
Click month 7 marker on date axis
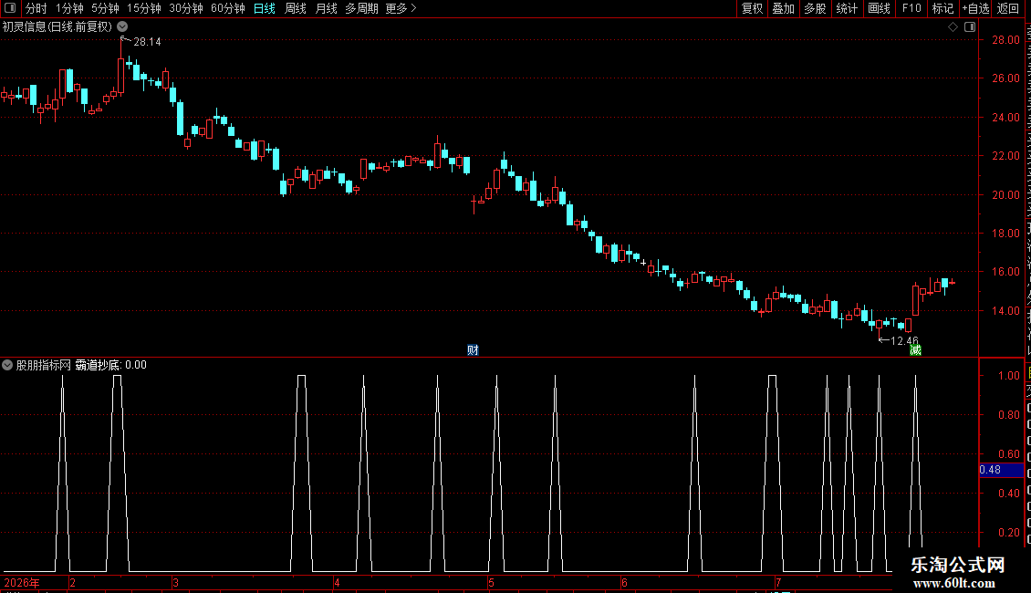tap(778, 582)
